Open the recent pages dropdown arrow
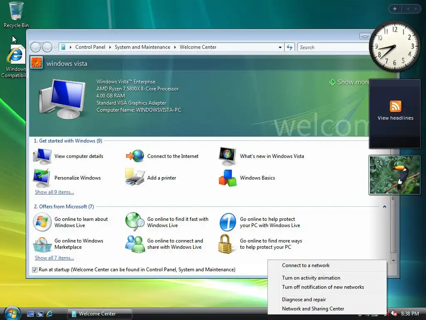426x320 pixels. [55, 47]
